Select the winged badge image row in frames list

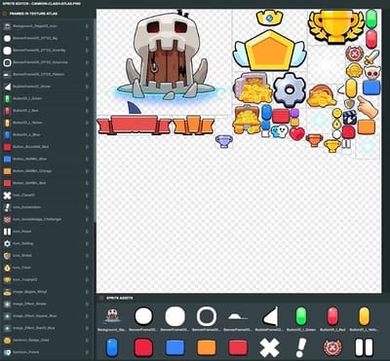(46, 292)
